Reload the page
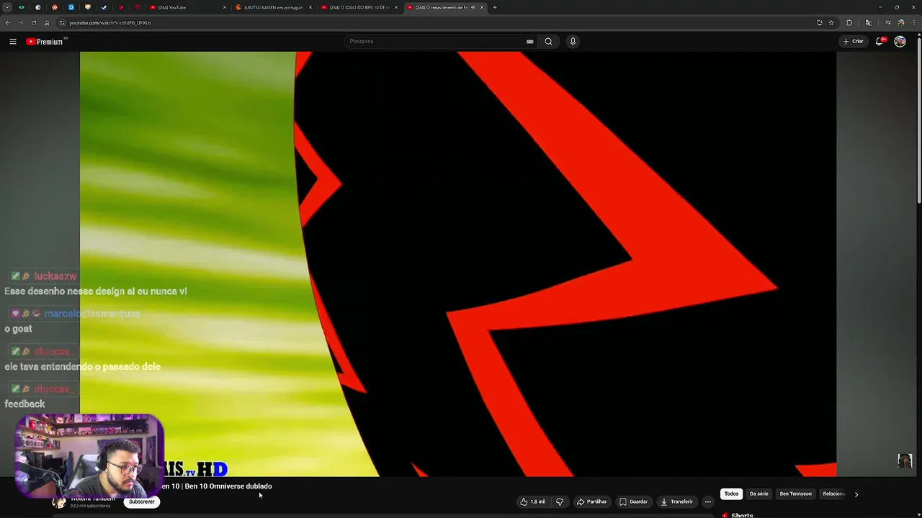 pos(34,22)
